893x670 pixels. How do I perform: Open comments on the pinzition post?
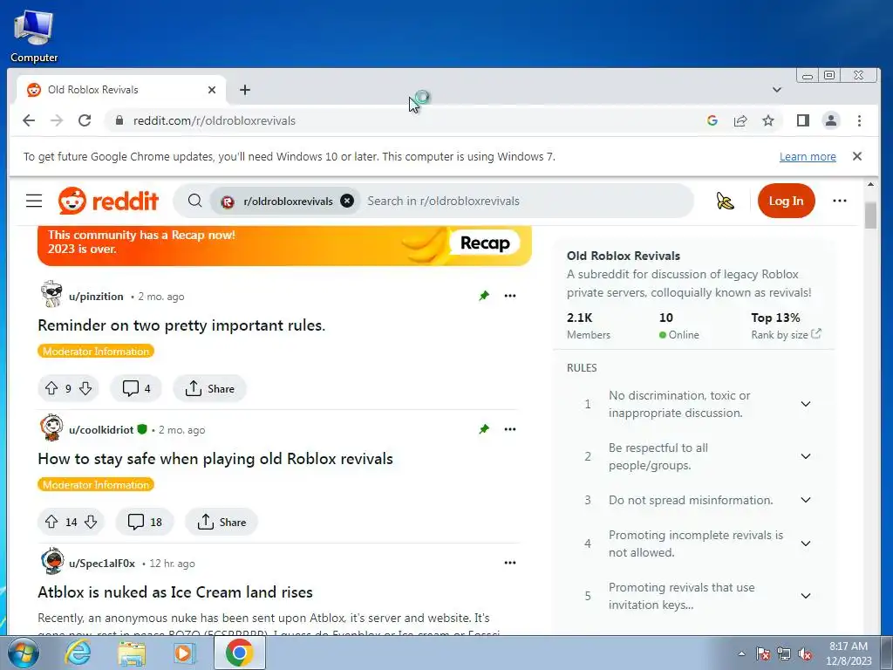click(x=136, y=388)
